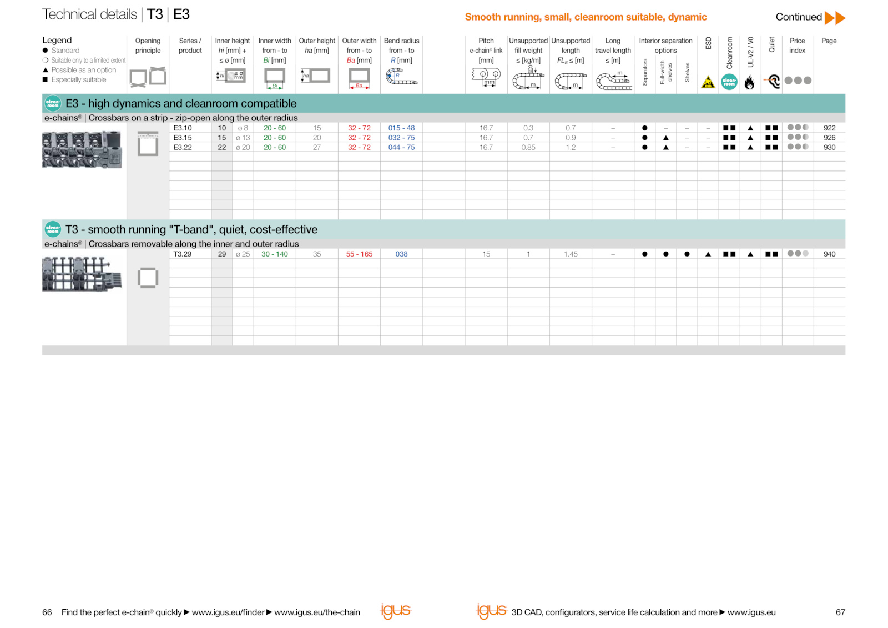This screenshot has height=628, width=888.
Task: Click outer width 55 - 165 value
Action: click(359, 254)
